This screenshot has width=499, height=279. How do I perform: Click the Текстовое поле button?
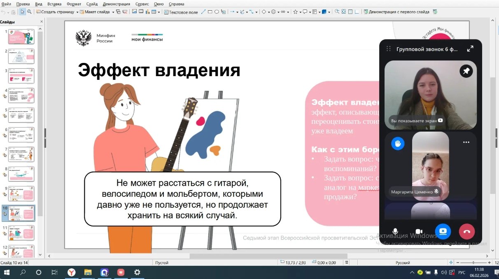click(x=181, y=12)
